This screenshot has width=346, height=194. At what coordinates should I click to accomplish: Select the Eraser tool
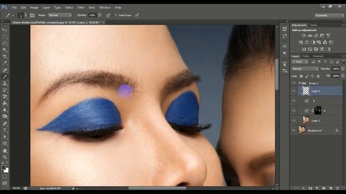coord(5,97)
